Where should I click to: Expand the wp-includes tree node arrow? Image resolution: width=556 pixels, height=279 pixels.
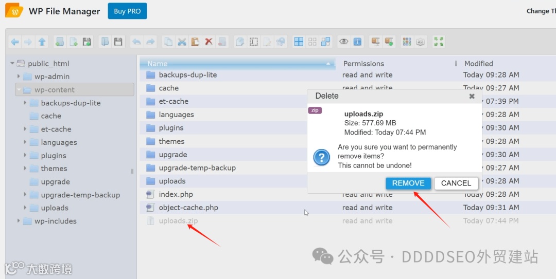[x=19, y=220]
